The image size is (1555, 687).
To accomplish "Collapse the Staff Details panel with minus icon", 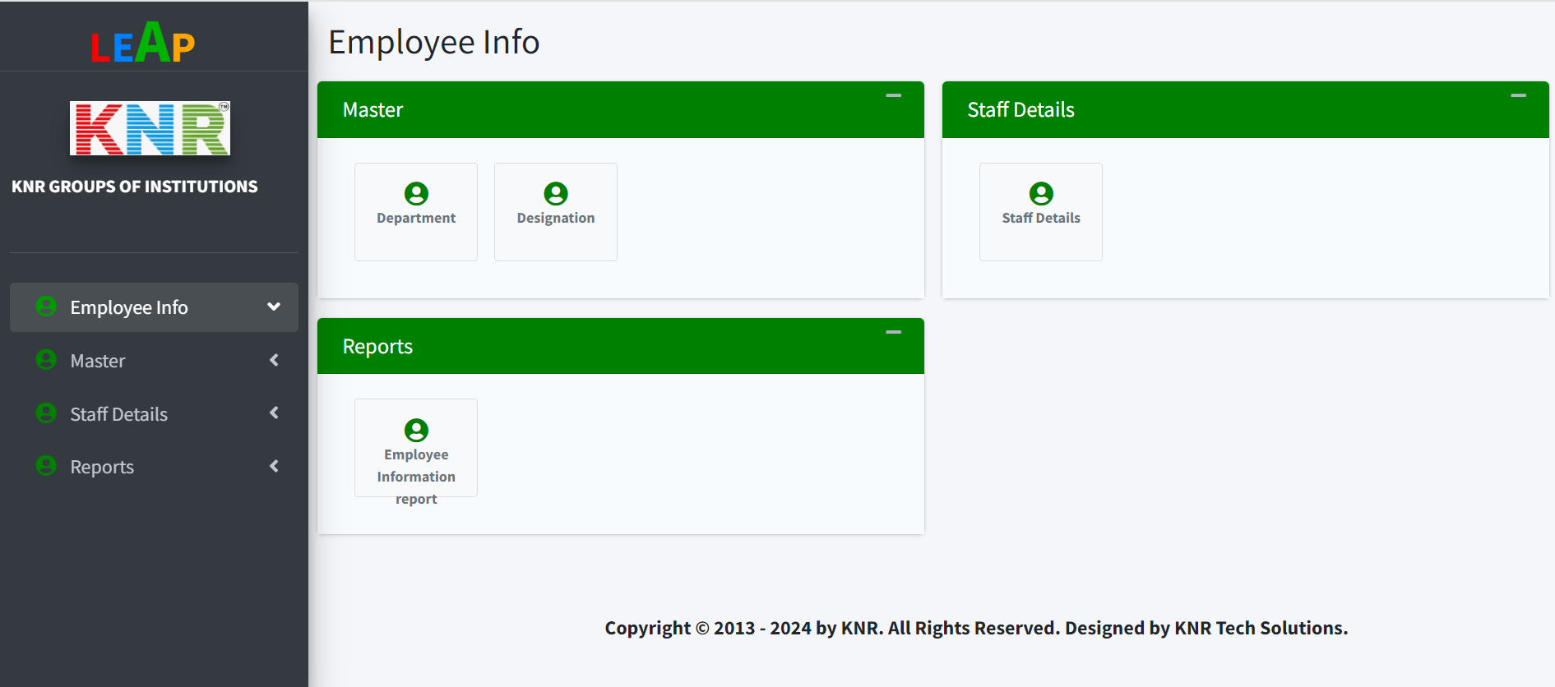I will [1519, 96].
